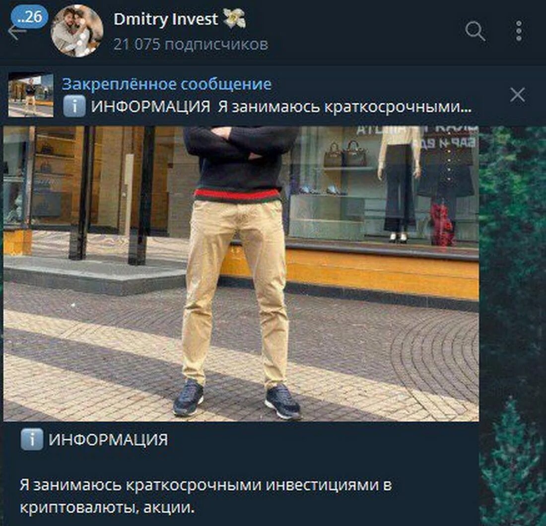Viewport: 546px width, 526px height.
Task: Open the posted photo of the man in beige trousers
Action: pyautogui.click(x=241, y=273)
